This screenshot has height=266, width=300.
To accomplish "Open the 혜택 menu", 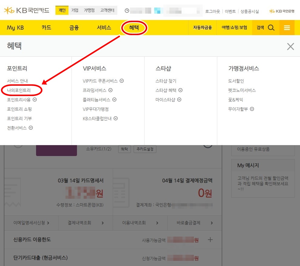I will [x=134, y=28].
